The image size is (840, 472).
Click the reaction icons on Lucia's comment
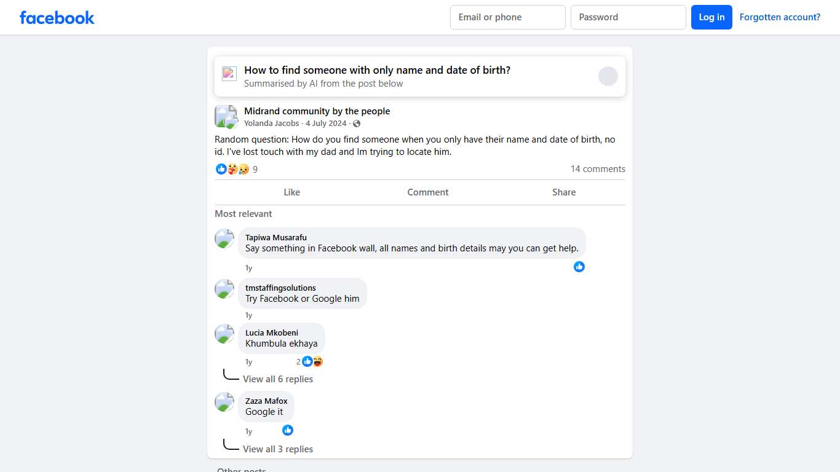coord(312,361)
